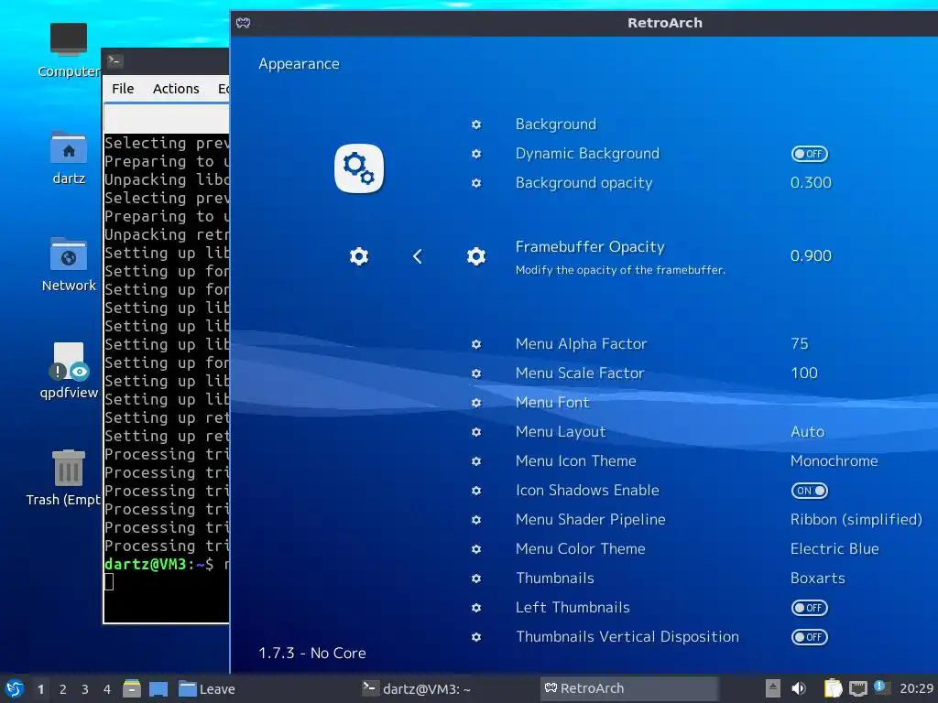Click the network monitor tray icon
The width and height of the screenshot is (938, 703).
pos(857,688)
